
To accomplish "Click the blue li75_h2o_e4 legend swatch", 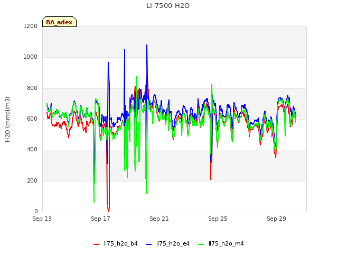I will tap(149, 244).
